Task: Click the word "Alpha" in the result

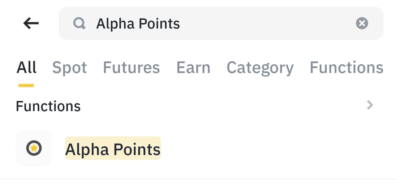Action: [x=87, y=149]
